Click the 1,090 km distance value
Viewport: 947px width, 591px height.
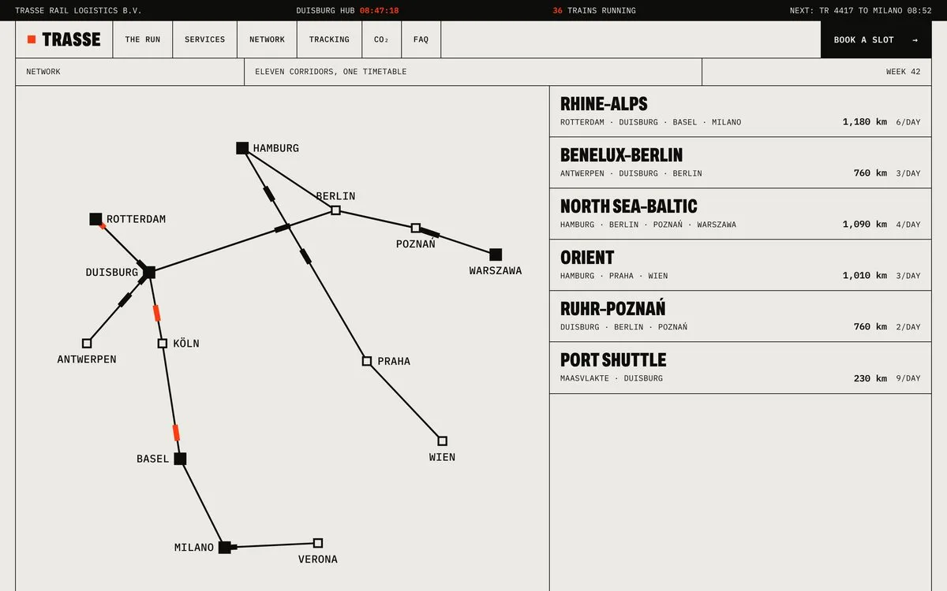click(865, 225)
